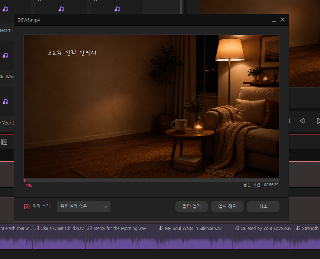Screen dimensions: 320x259
Task: Select the Quieted by Your Love.wav clip
Action: [263, 236]
